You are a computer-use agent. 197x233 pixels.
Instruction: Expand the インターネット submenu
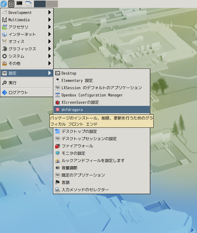(x=27, y=34)
